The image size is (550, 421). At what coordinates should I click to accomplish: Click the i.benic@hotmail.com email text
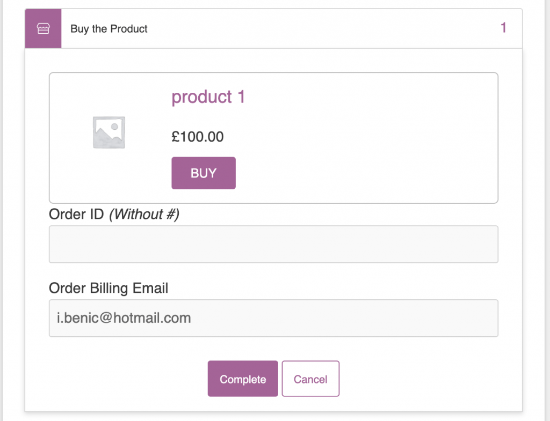tap(124, 318)
